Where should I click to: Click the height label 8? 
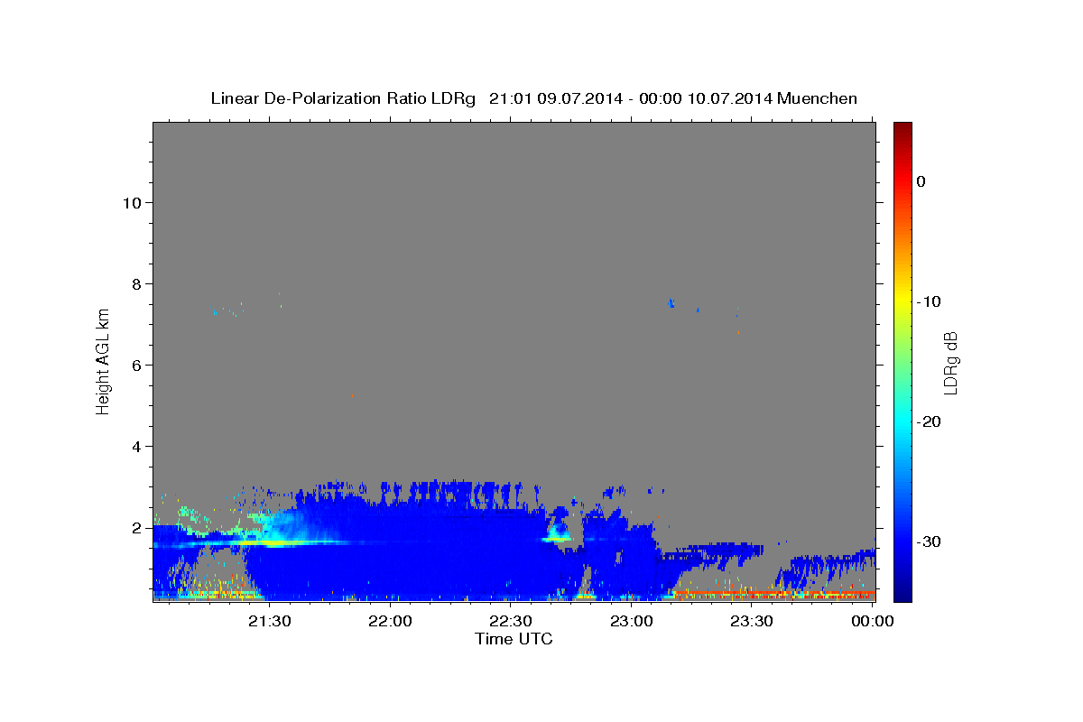(x=135, y=283)
